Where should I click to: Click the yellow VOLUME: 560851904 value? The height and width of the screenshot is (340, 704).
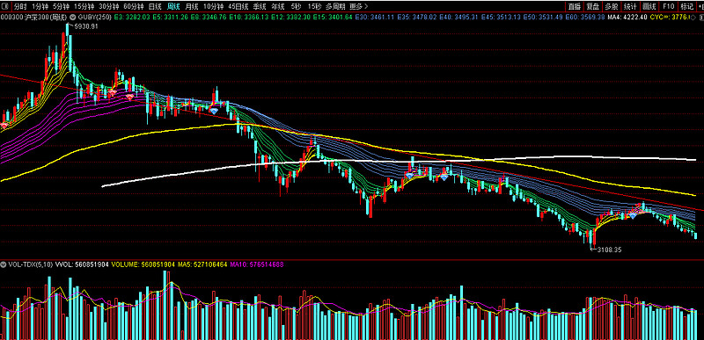click(143, 264)
